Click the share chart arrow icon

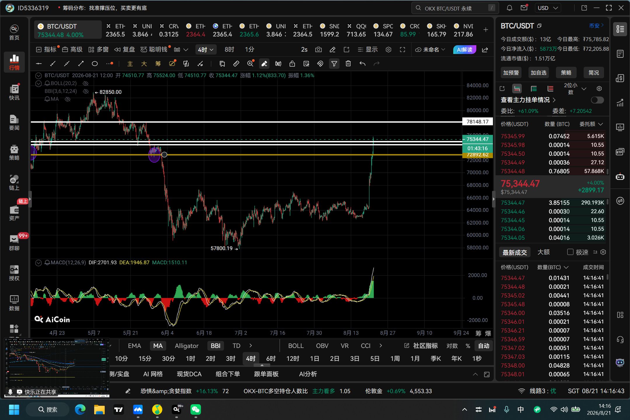tap(485, 50)
